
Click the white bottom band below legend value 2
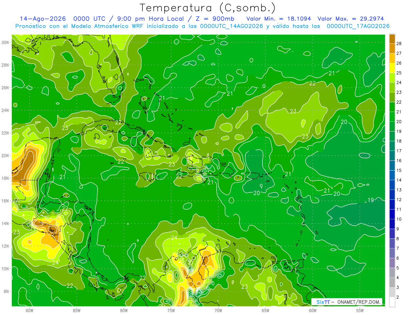392,302
